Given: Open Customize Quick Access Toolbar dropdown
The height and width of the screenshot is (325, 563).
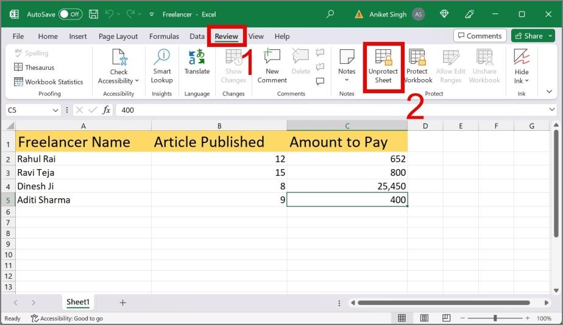Looking at the screenshot, I should point(152,15).
